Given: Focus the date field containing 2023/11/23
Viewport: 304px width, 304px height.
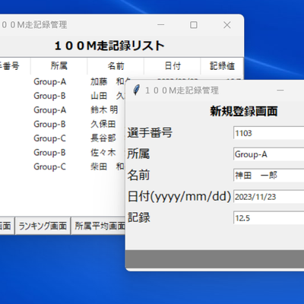Looking at the screenshot, I should (268, 197).
